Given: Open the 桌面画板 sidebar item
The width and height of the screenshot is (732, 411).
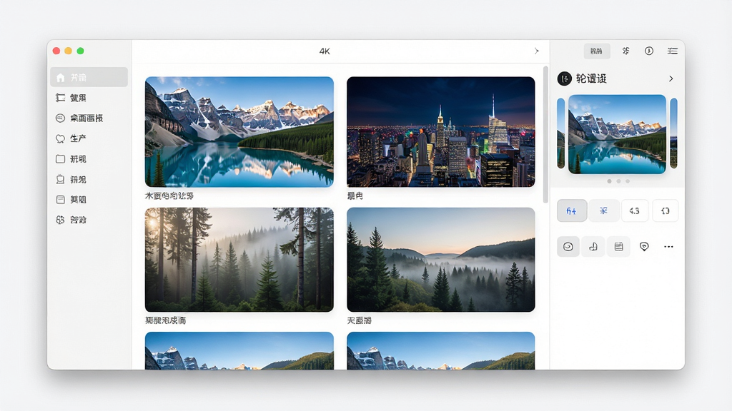Looking at the screenshot, I should pos(89,118).
